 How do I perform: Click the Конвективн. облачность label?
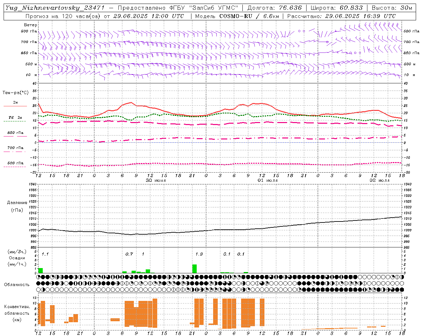click(x=17, y=310)
